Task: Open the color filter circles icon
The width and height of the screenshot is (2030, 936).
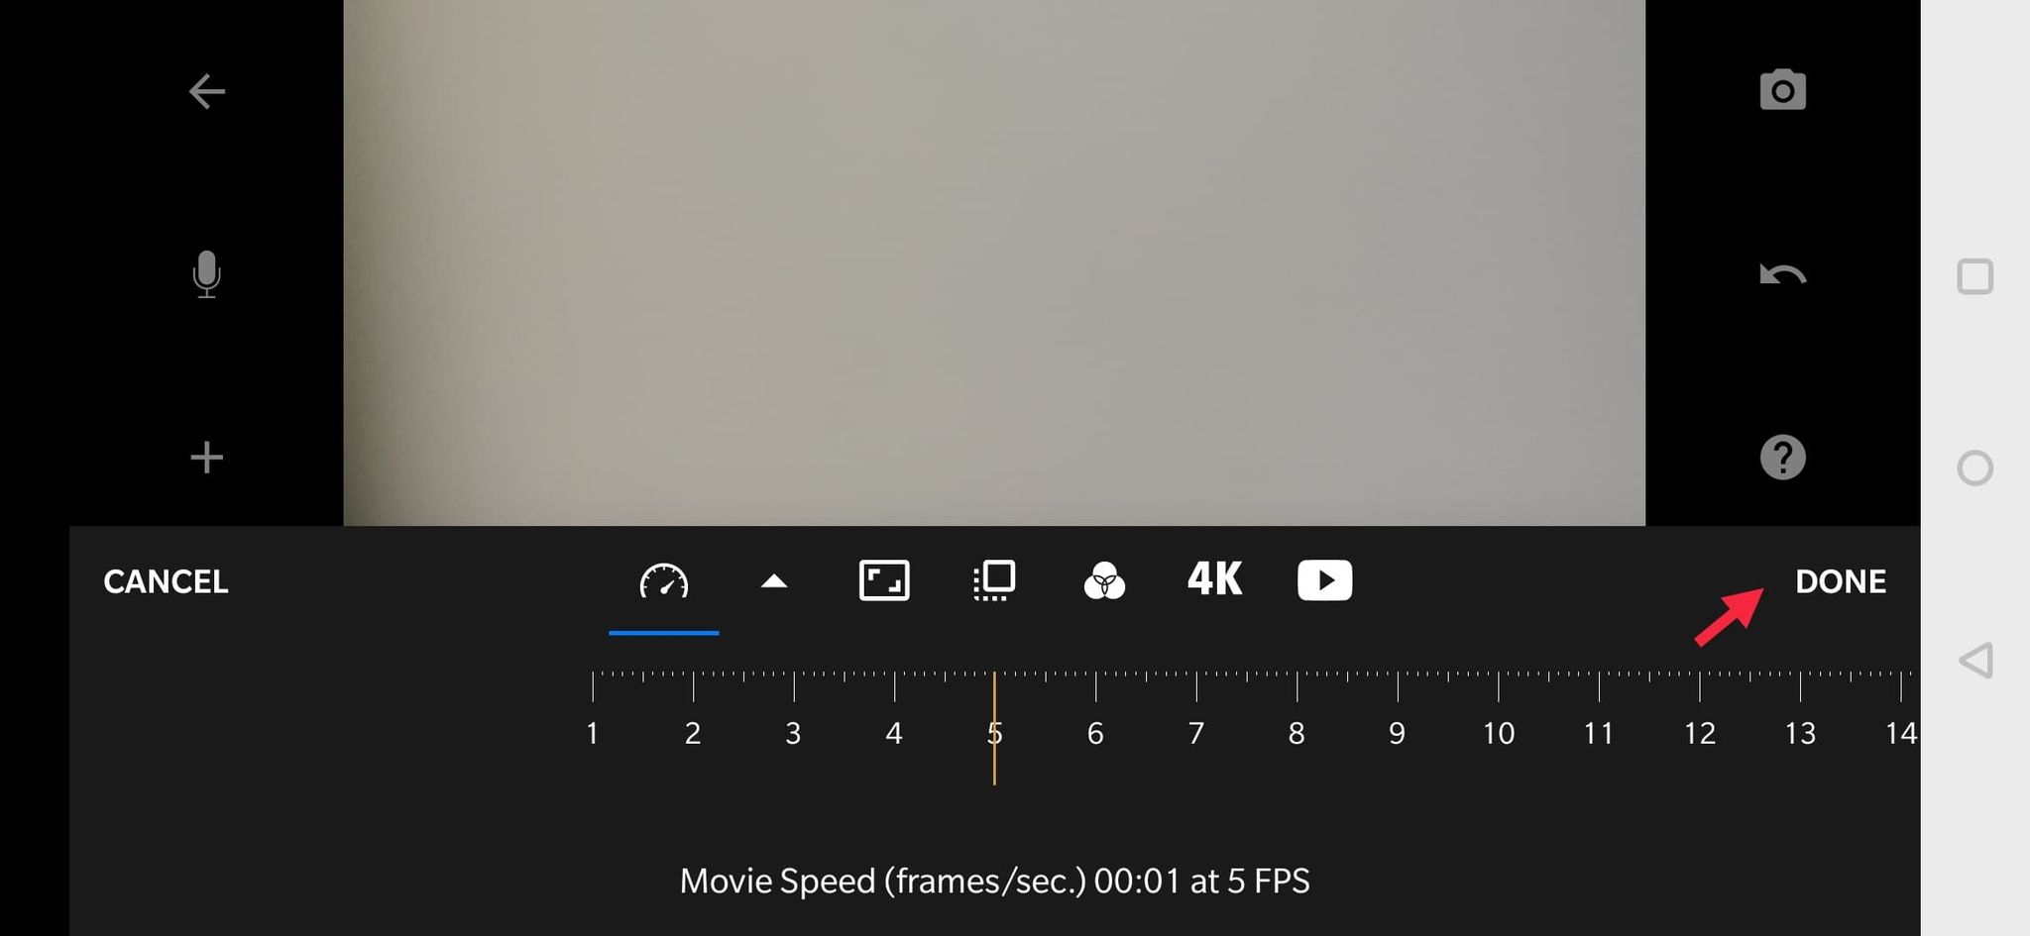Action: coord(1104,580)
